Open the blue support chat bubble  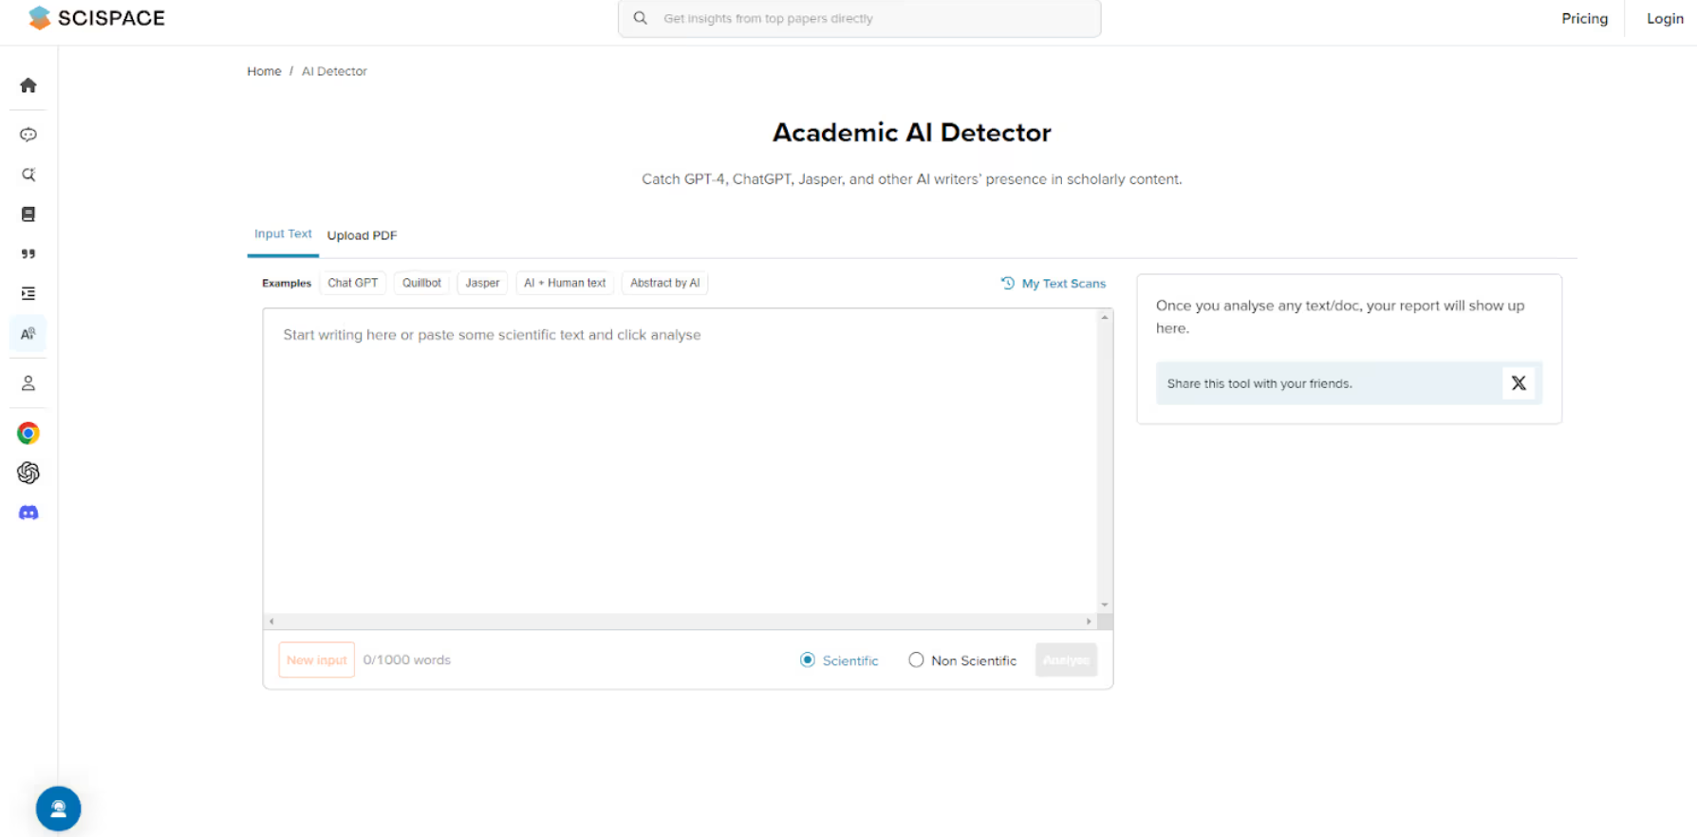click(x=58, y=809)
